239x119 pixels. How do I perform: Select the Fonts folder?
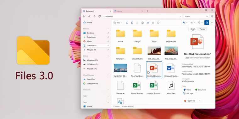(154, 36)
